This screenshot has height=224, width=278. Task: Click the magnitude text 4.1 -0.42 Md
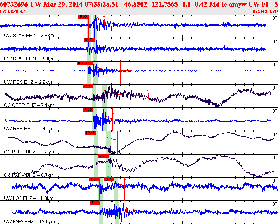(201, 4)
